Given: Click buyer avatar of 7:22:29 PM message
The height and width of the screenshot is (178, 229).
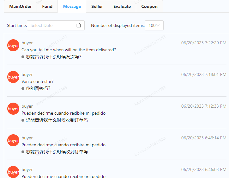Looking at the screenshot, I should pyautogui.click(x=13, y=45).
